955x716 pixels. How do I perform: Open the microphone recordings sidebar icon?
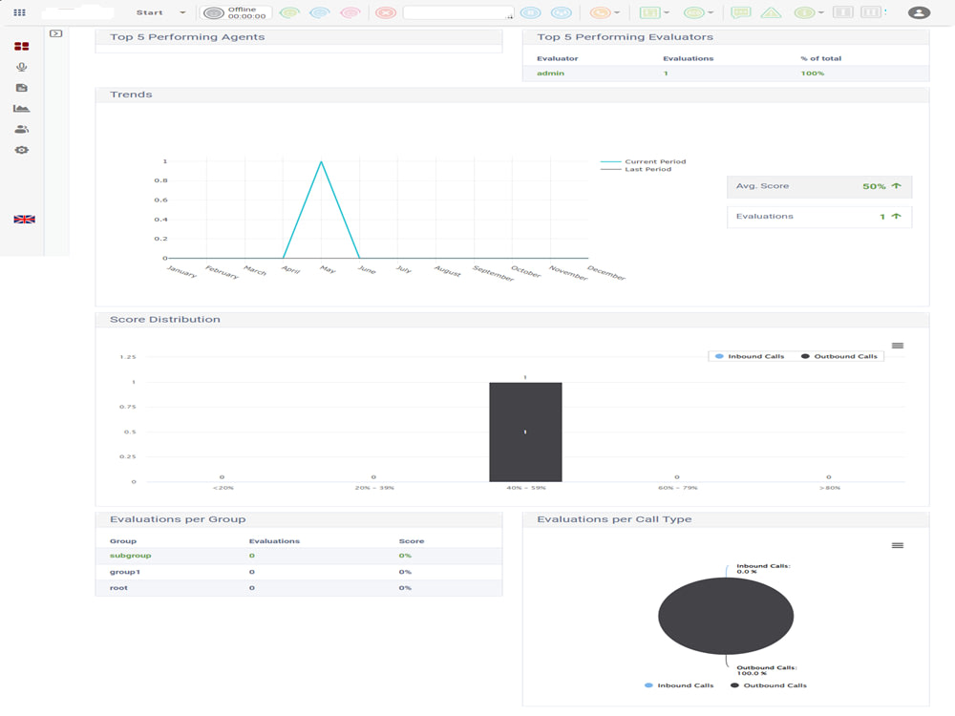(x=21, y=67)
